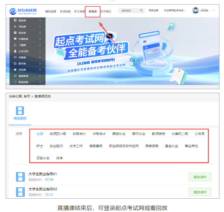The width and height of the screenshot is (224, 212).
Task: Filter courses by 基金从业
Action: 171,146
